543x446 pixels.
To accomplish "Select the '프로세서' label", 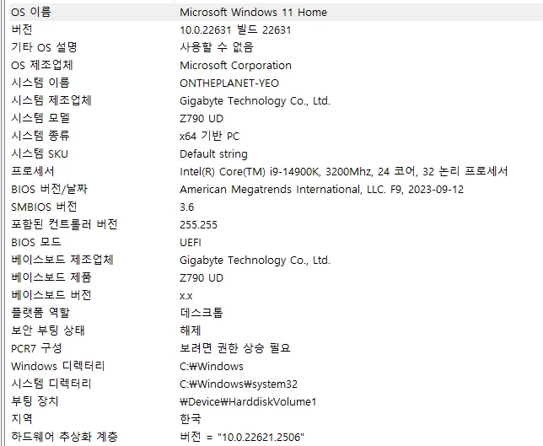I will (x=33, y=171).
